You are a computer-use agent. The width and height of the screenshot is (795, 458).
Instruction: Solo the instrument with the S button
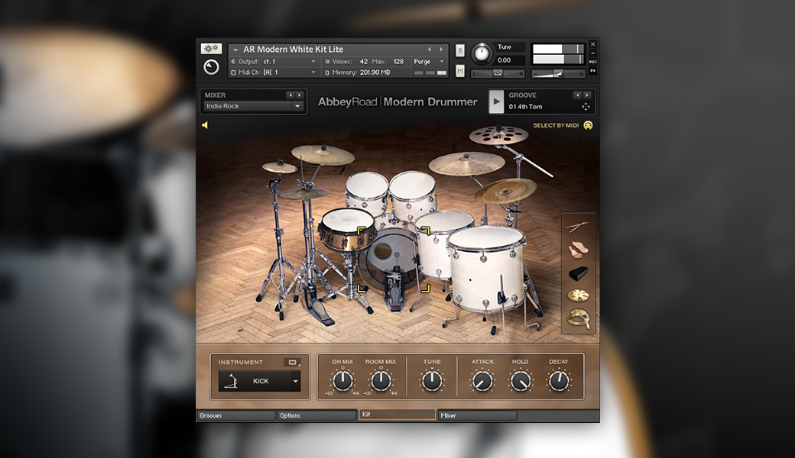460,50
